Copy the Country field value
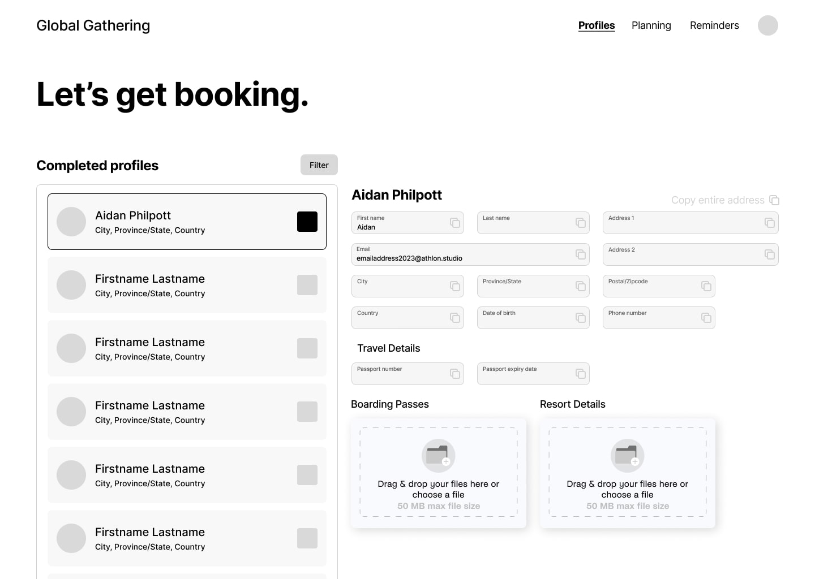Image resolution: width=815 pixels, height=579 pixels. 455,318
